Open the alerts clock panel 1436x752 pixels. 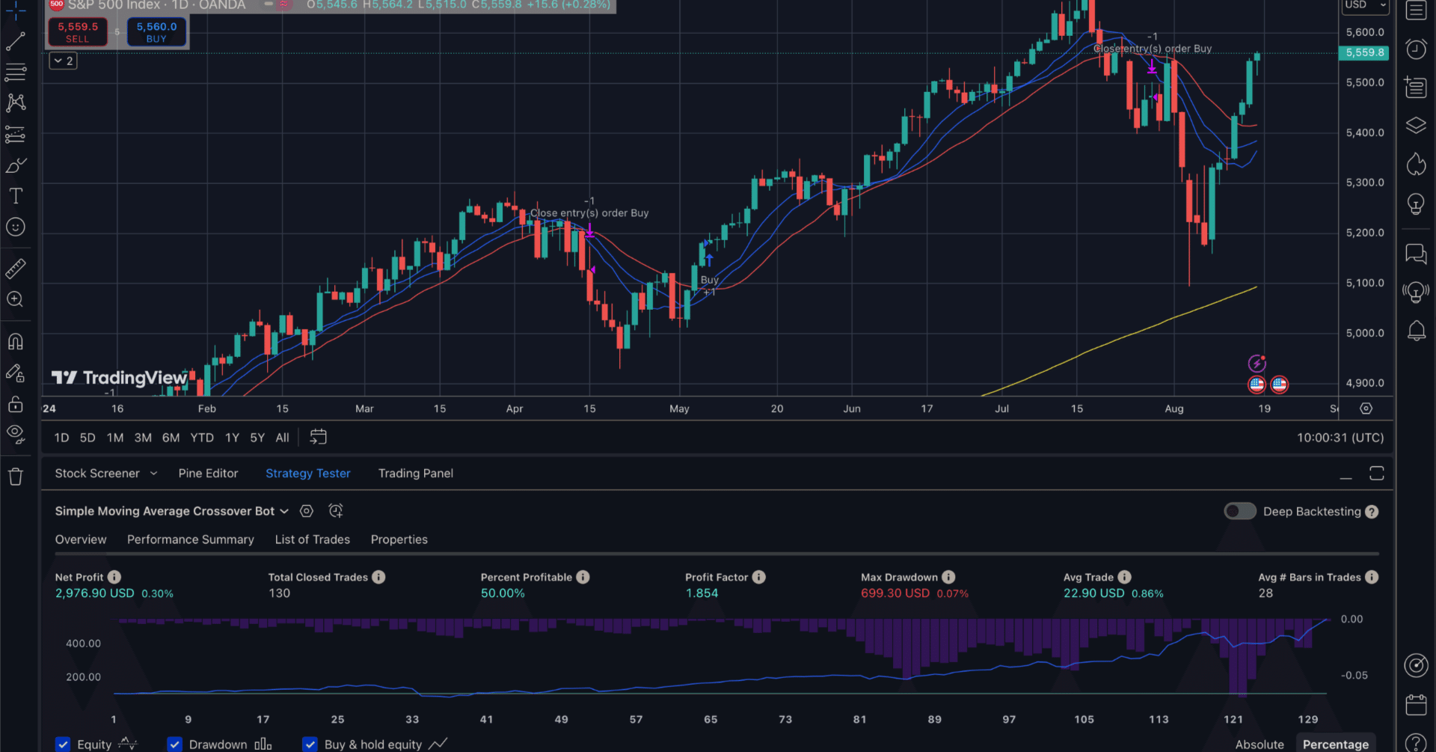click(1416, 49)
